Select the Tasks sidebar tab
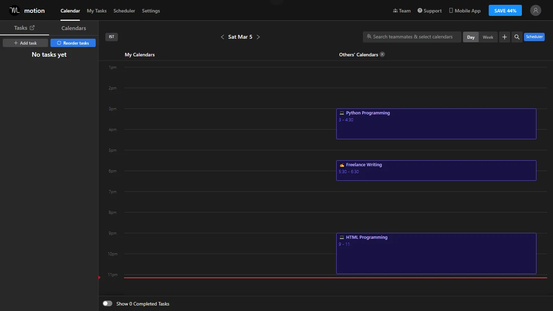The width and height of the screenshot is (553, 311). pos(24,28)
